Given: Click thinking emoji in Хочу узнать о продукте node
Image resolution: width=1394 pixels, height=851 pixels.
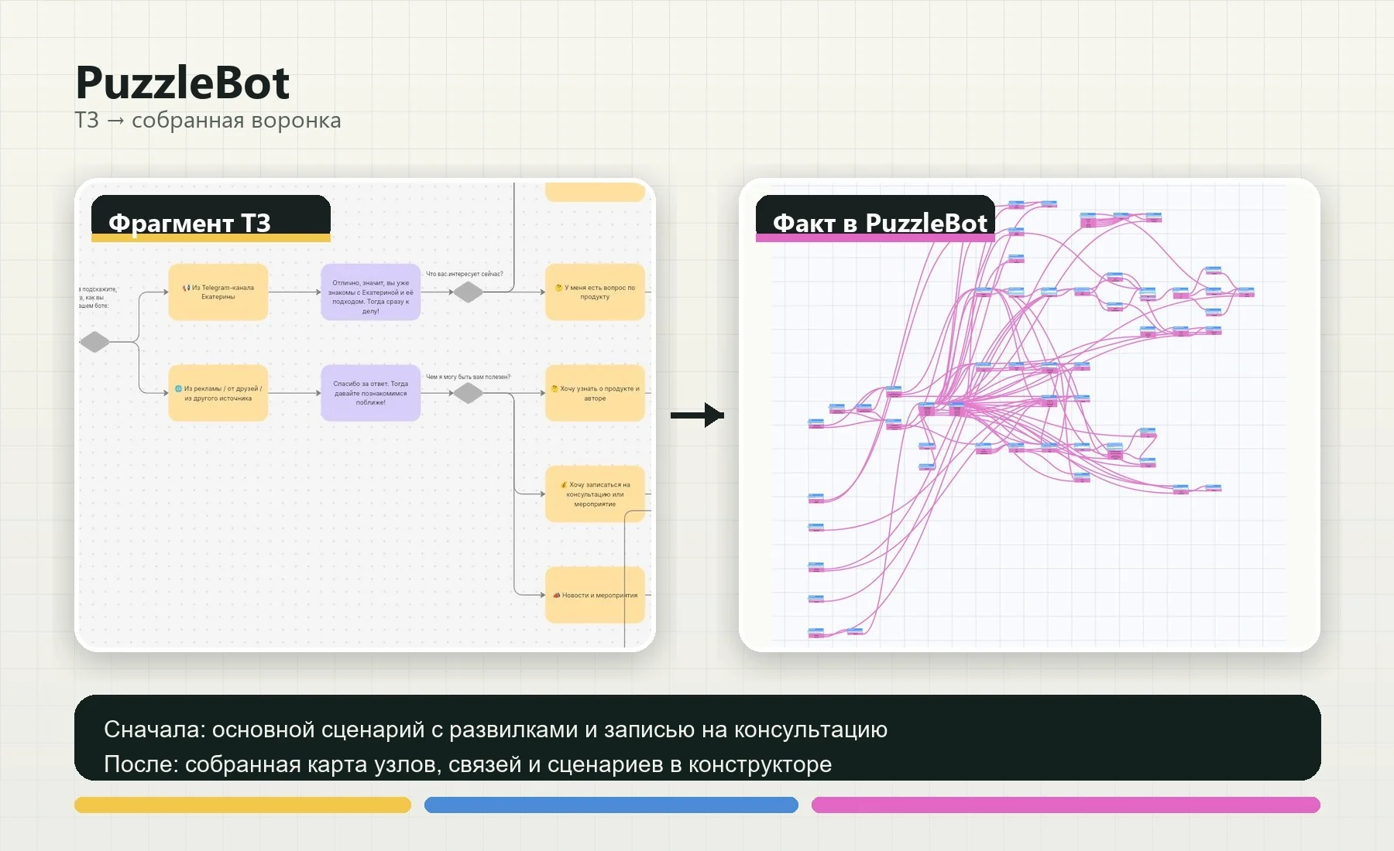Looking at the screenshot, I should point(555,389).
